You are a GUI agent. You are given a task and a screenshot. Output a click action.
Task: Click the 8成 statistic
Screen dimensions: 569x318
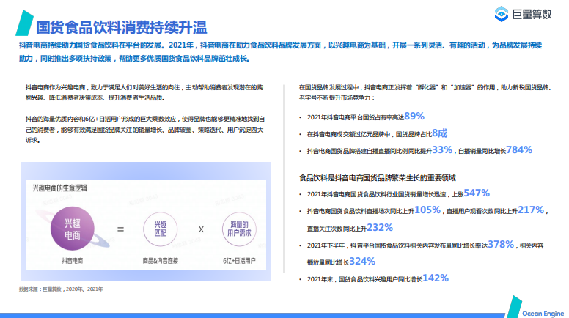pyautogui.click(x=439, y=133)
